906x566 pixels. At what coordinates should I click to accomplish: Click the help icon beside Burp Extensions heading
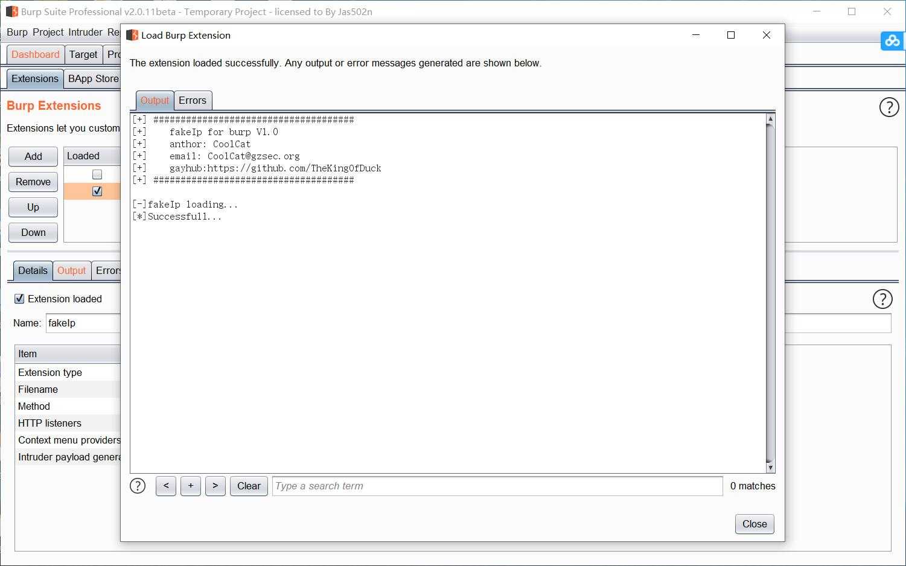coord(889,107)
